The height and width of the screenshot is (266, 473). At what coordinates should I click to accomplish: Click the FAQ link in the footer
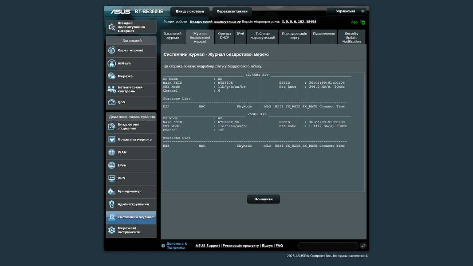pyautogui.click(x=280, y=246)
